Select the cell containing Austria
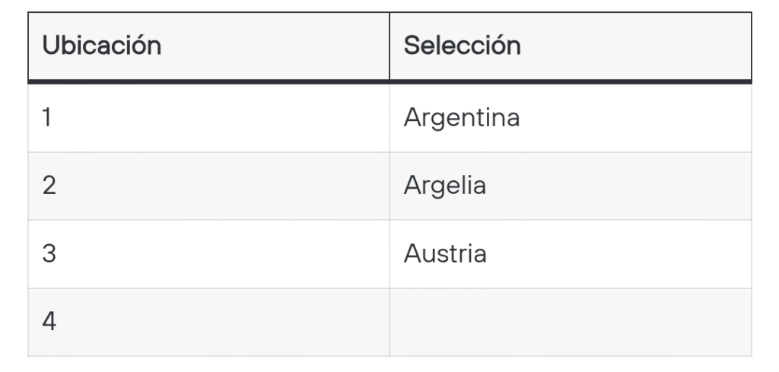Viewport: 779px width, 372px height. pyautogui.click(x=571, y=254)
